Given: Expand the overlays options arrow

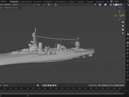Looking at the screenshot, I should coord(108,5).
